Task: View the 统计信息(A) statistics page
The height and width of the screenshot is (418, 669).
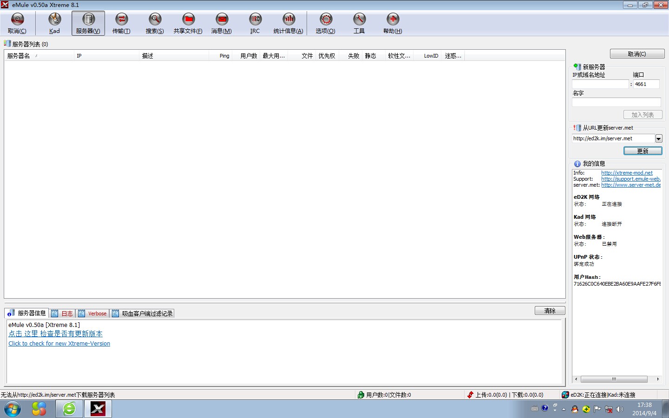Action: (x=289, y=23)
